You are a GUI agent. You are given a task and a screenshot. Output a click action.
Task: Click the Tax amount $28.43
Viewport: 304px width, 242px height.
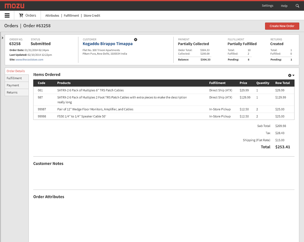click(x=280, y=133)
